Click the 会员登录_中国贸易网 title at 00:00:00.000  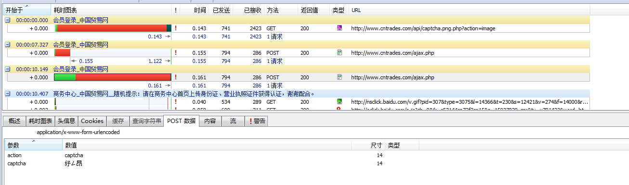pyautogui.click(x=80, y=20)
